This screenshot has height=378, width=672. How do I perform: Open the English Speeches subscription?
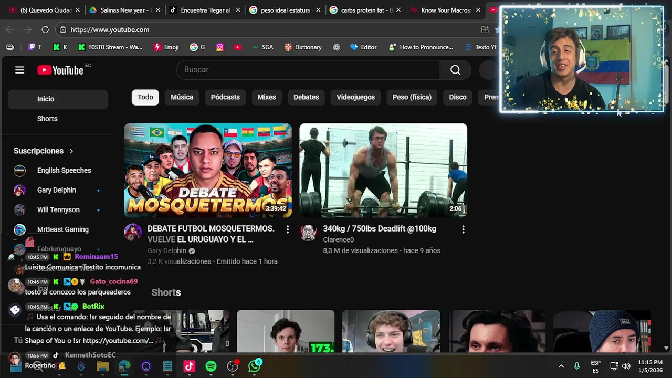pos(58,171)
